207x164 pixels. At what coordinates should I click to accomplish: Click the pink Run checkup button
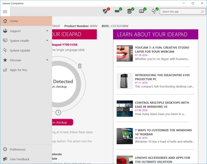[x=63, y=122]
